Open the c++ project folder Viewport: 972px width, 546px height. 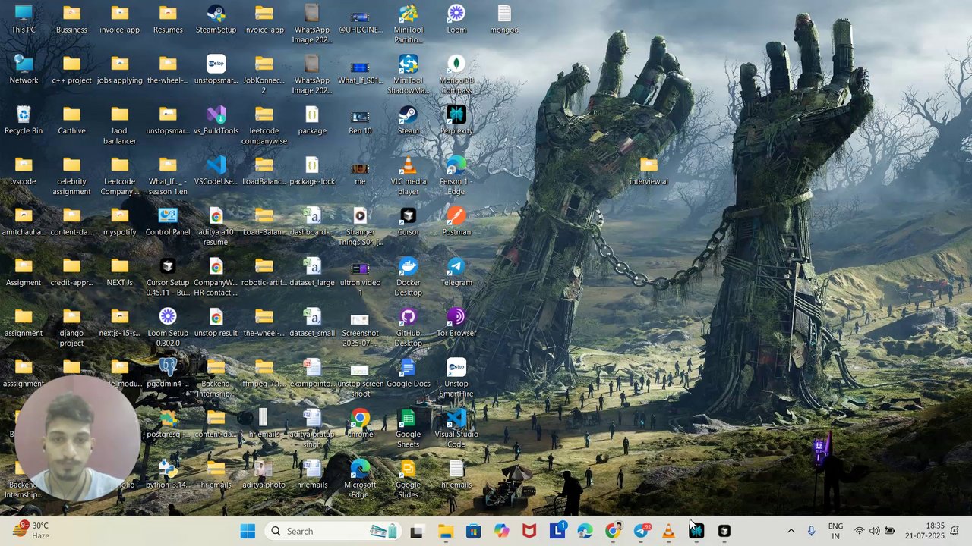pyautogui.click(x=71, y=69)
